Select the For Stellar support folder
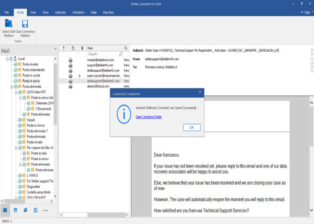The height and width of the screenshot is (224, 314). click(40, 181)
